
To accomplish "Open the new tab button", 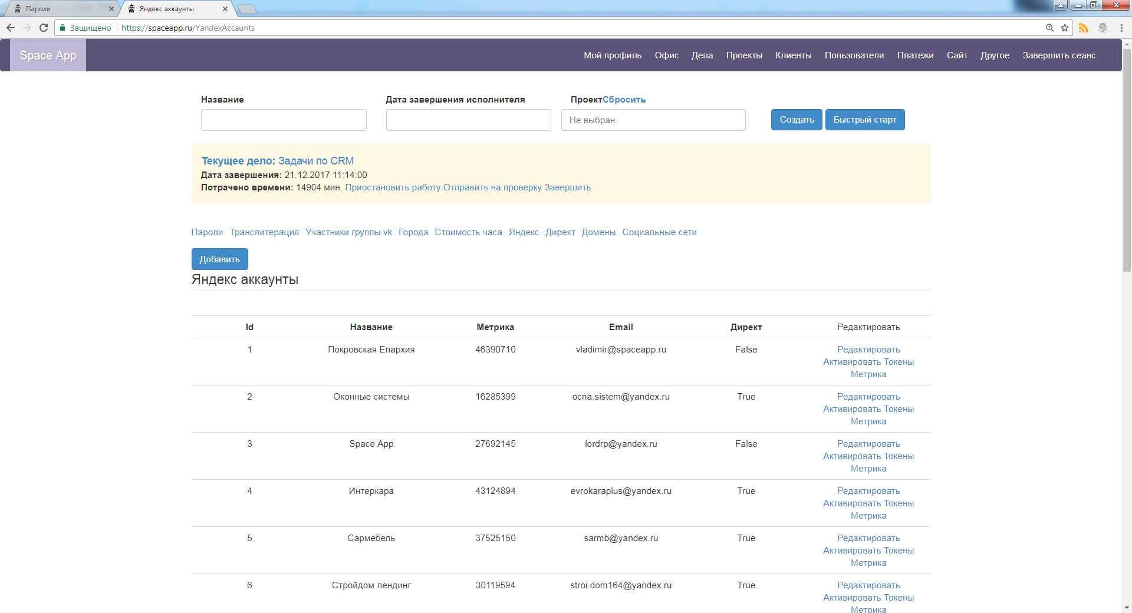I will [246, 9].
